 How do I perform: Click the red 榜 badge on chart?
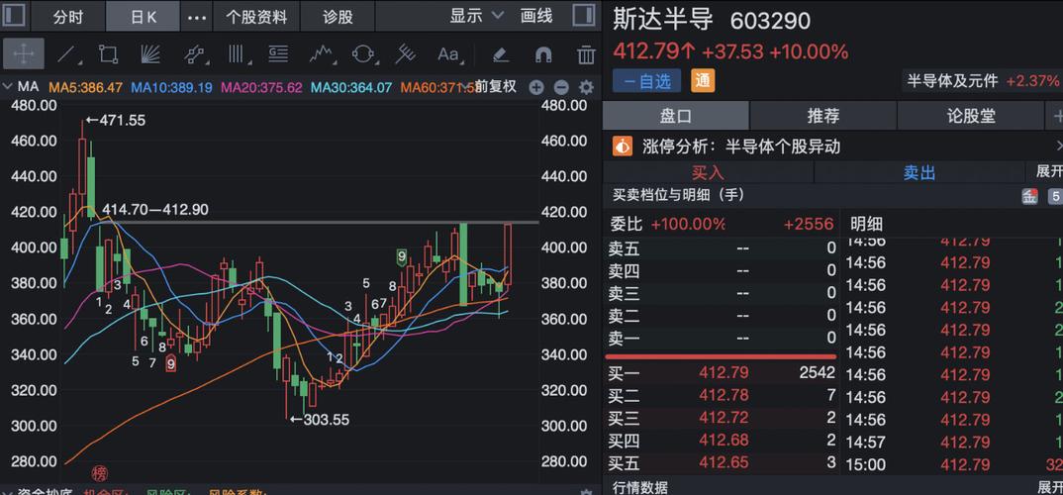[100, 473]
